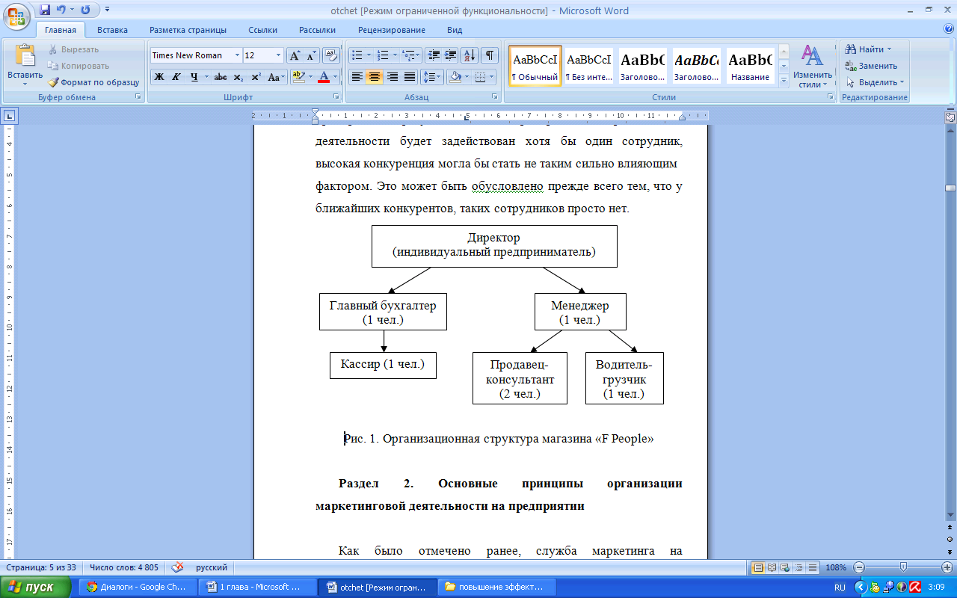Select the Без интервала style

click(x=588, y=66)
